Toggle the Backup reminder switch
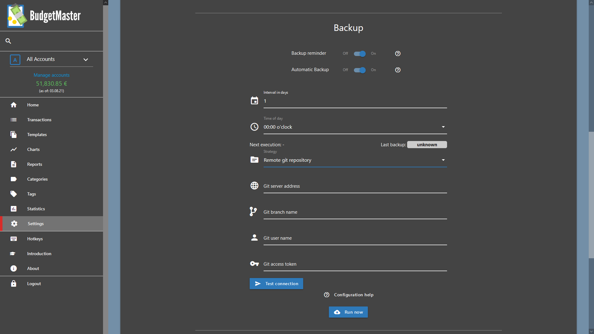Image resolution: width=594 pixels, height=334 pixels. [x=360, y=54]
